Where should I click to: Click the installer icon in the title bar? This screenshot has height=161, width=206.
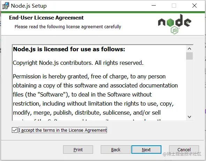pos(6,6)
